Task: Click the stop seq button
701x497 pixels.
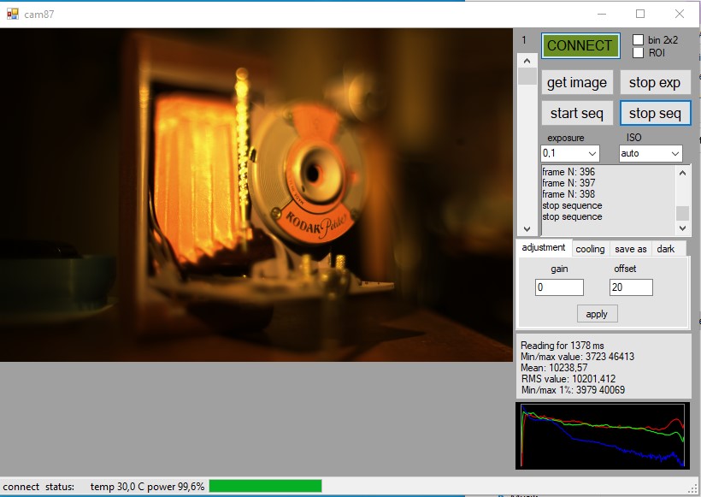Action: point(655,113)
